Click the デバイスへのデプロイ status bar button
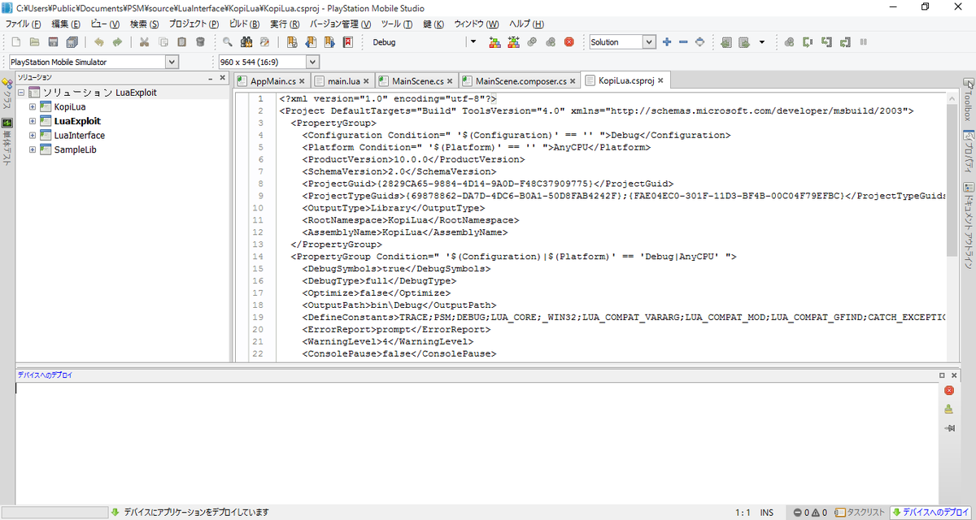Screen dimensions: 976x520 tap(932, 512)
